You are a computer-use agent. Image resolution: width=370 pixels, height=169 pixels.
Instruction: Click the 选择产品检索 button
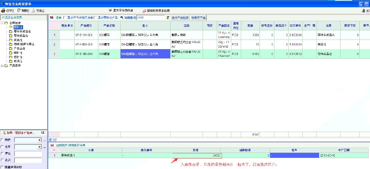tap(180, 18)
